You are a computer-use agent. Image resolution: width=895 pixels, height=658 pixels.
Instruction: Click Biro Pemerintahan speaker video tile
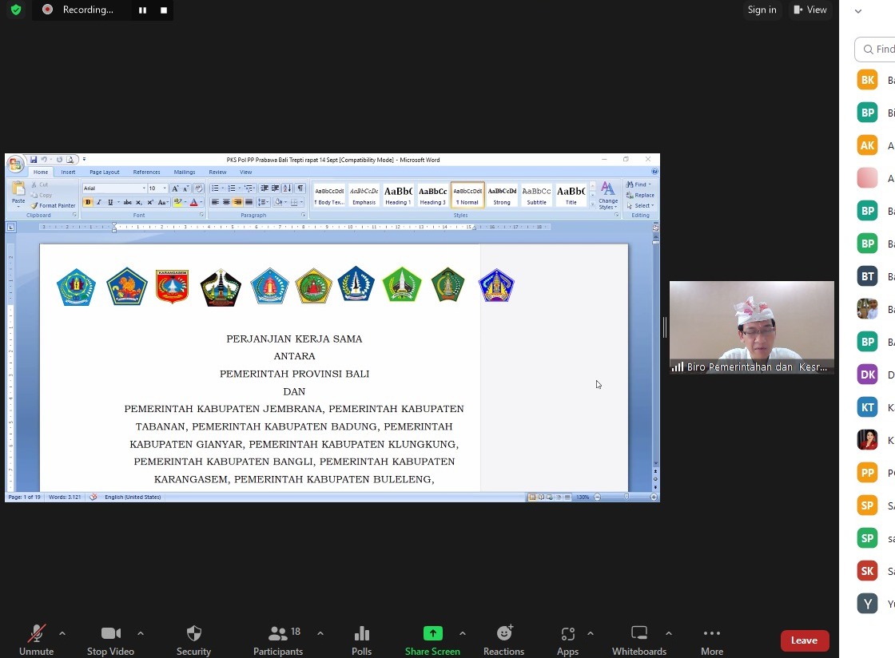752,327
